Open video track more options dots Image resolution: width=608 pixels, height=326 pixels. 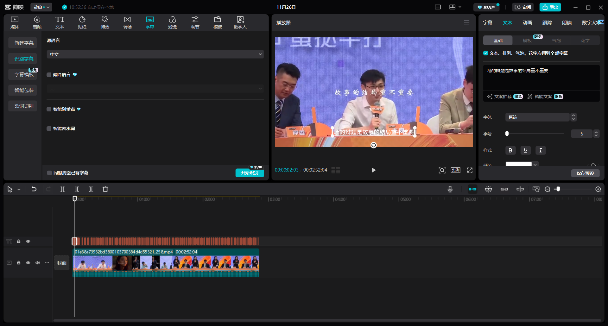(x=47, y=263)
